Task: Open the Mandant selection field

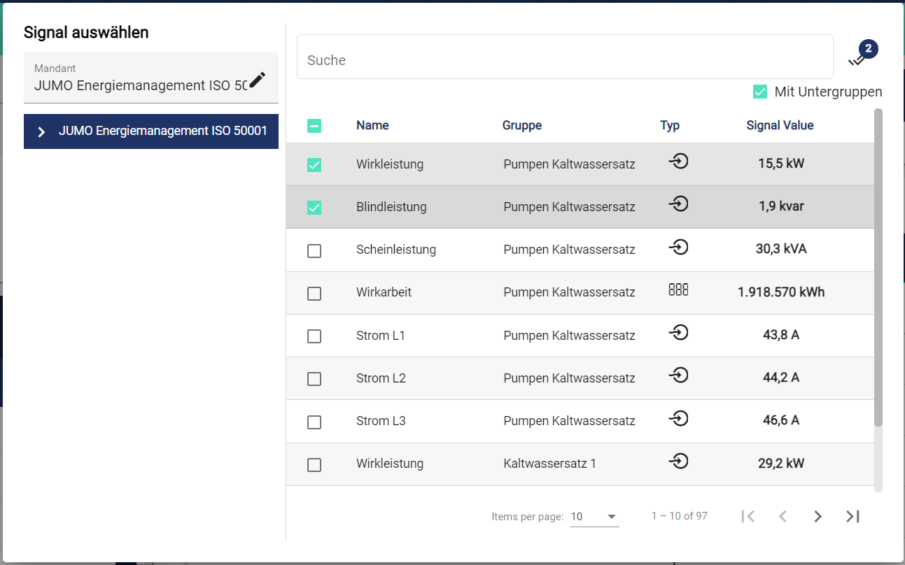Action: 140,78
